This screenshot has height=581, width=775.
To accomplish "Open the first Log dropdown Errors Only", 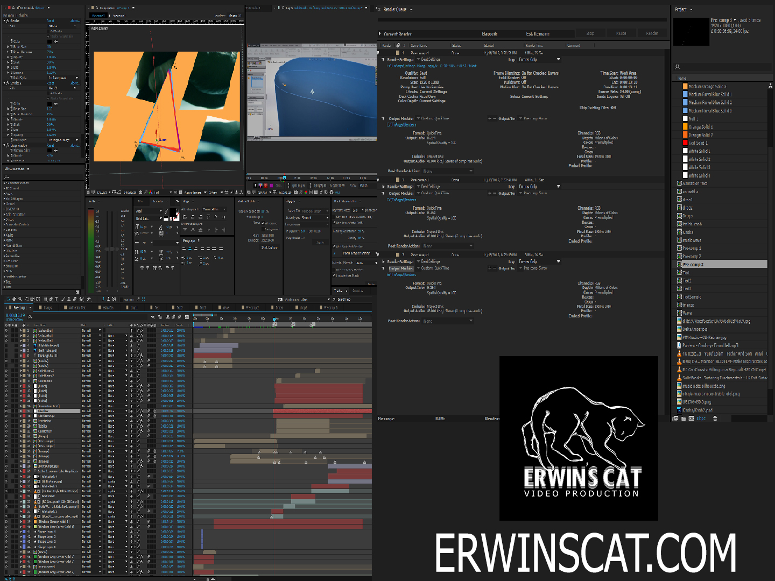I will pos(539,59).
